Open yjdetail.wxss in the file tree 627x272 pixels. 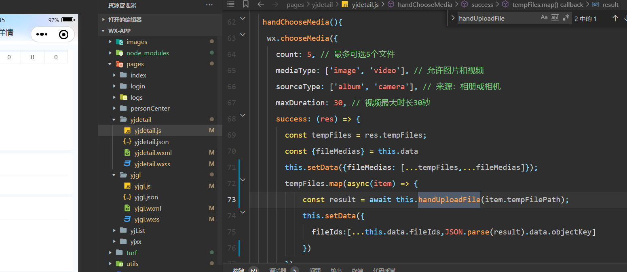152,164
